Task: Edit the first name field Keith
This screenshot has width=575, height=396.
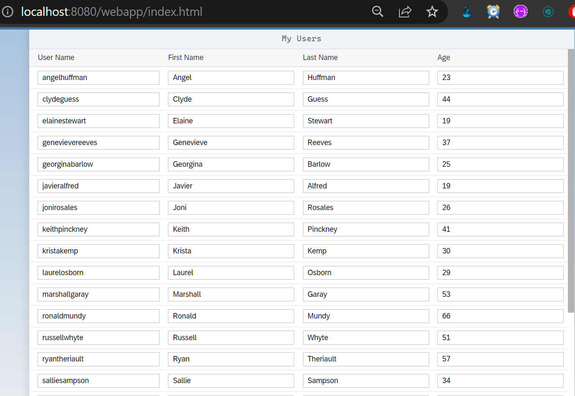Action: 231,229
